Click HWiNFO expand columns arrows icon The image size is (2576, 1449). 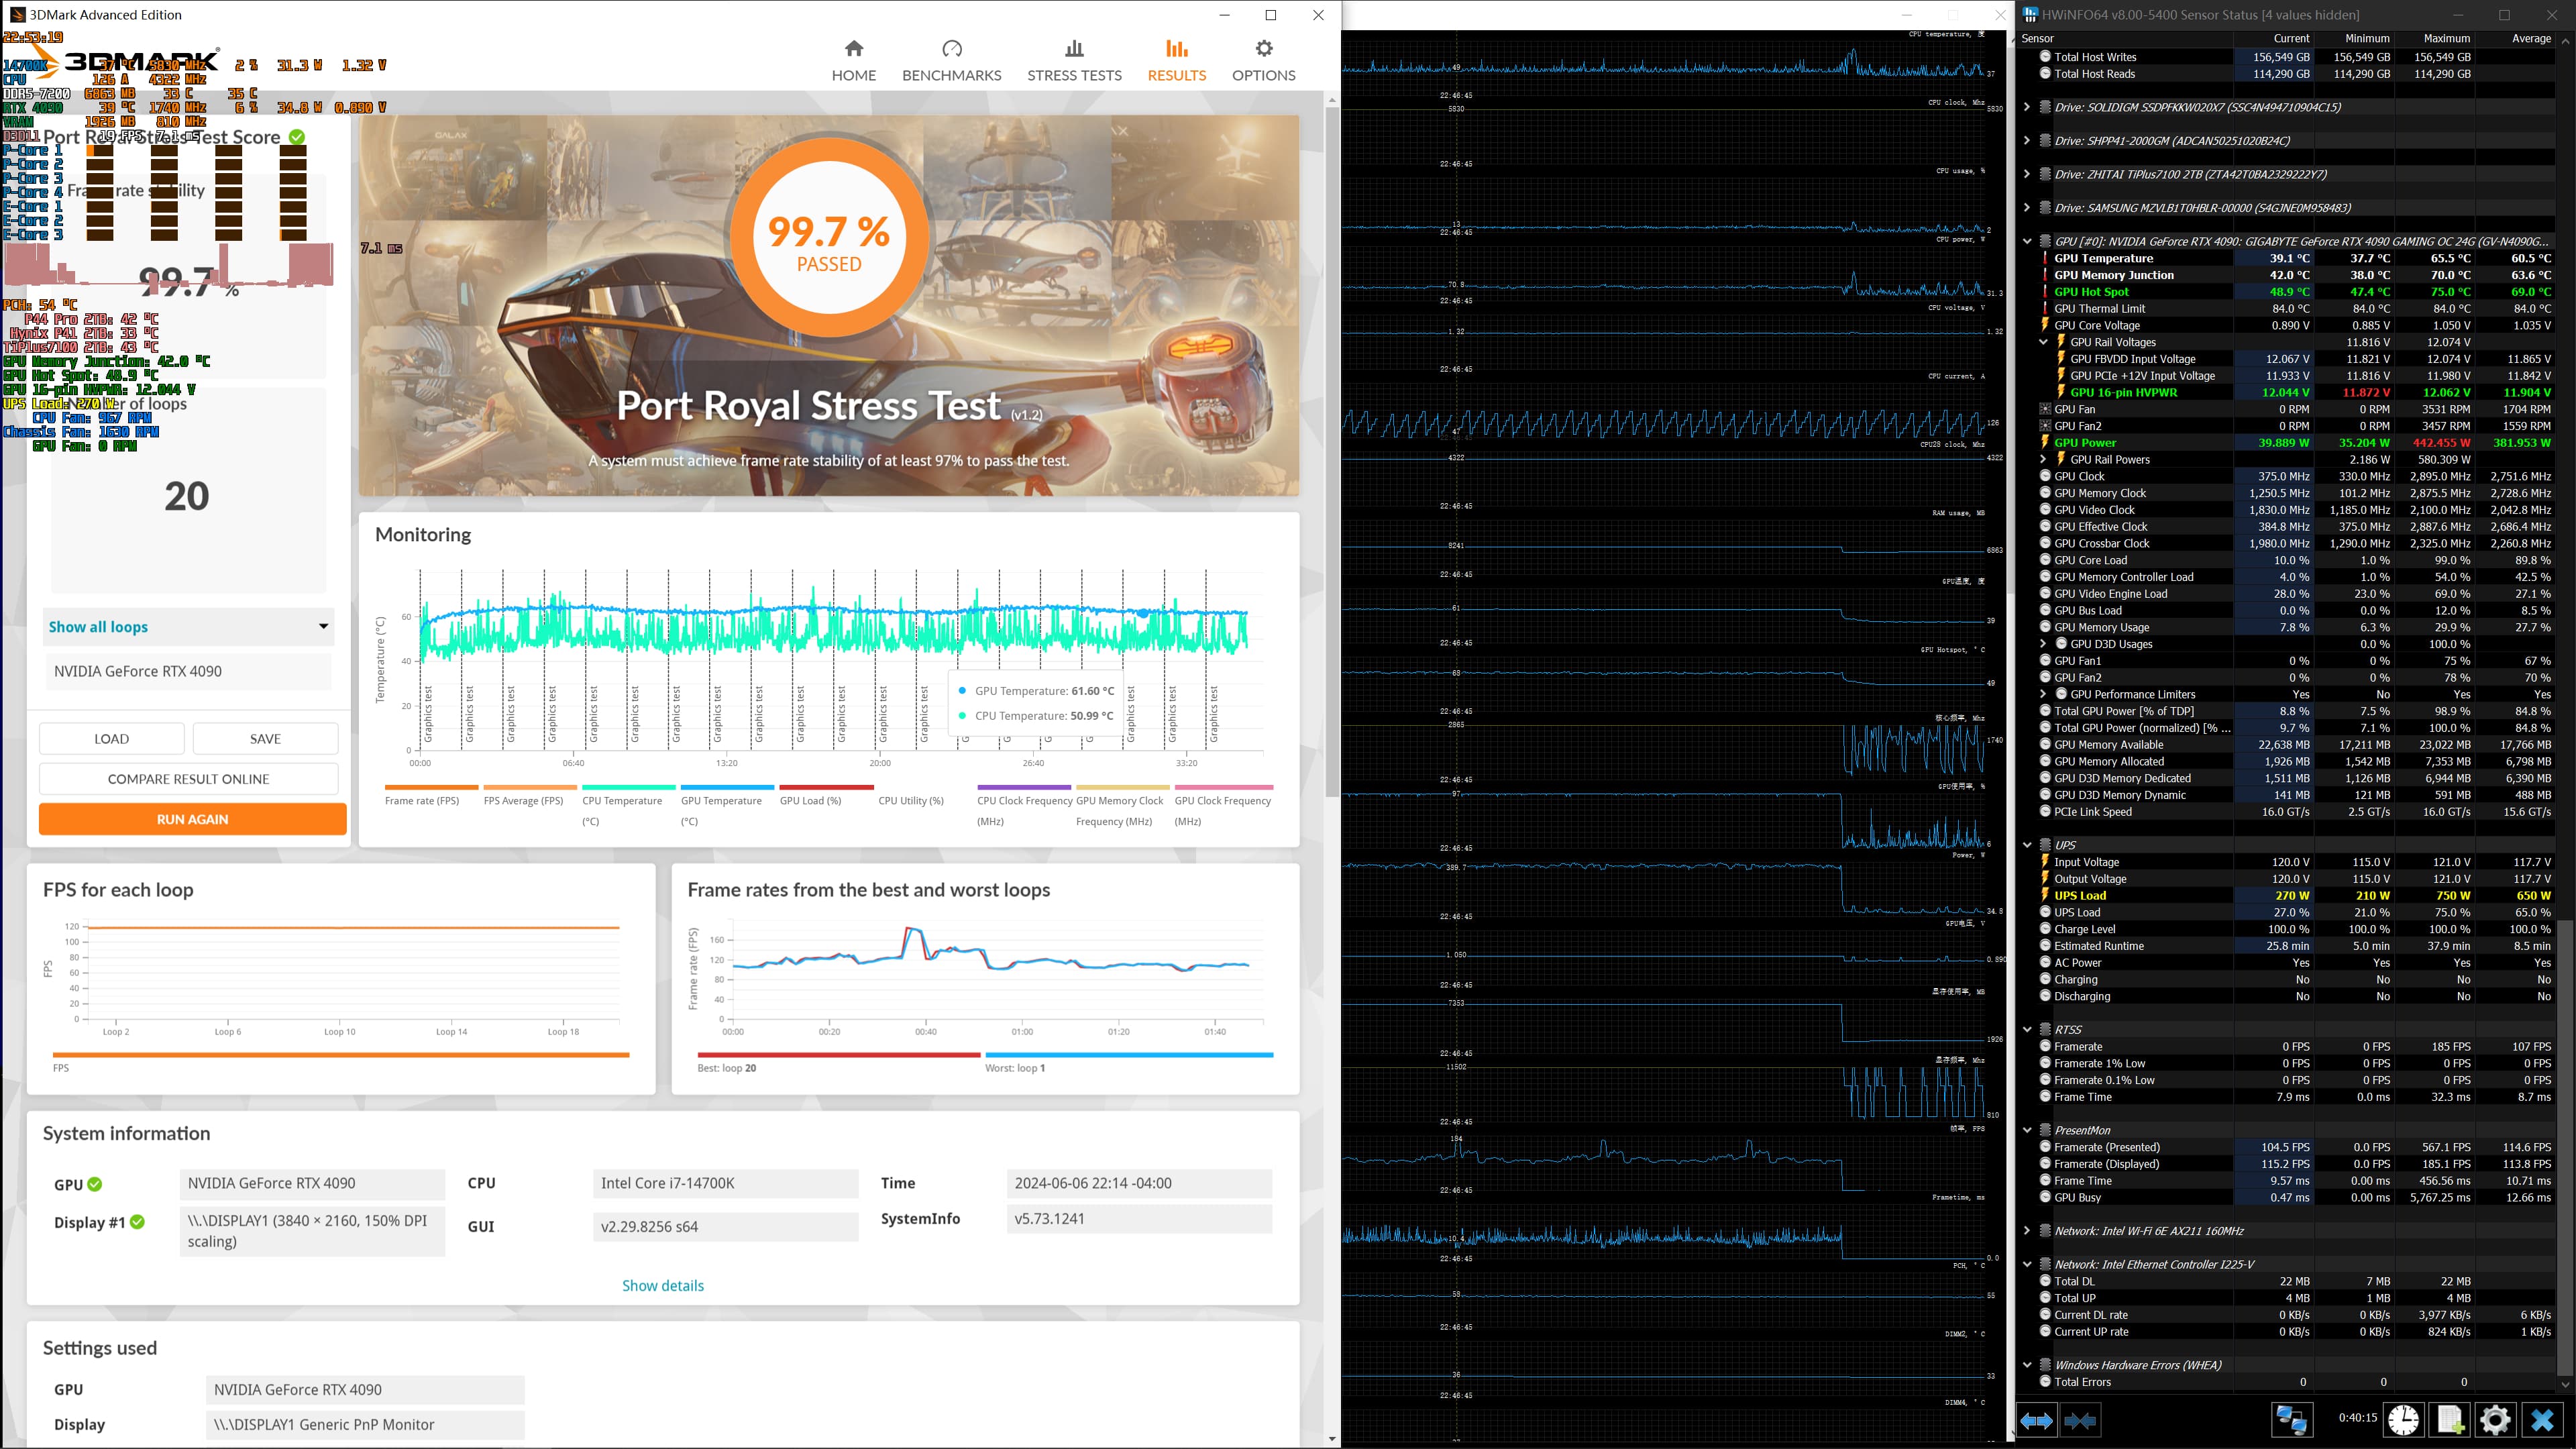(x=2036, y=1420)
